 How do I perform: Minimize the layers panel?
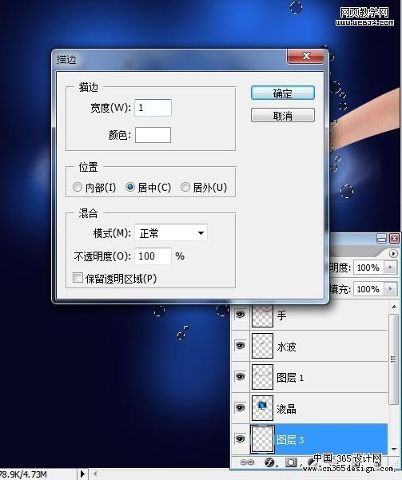pos(381,238)
